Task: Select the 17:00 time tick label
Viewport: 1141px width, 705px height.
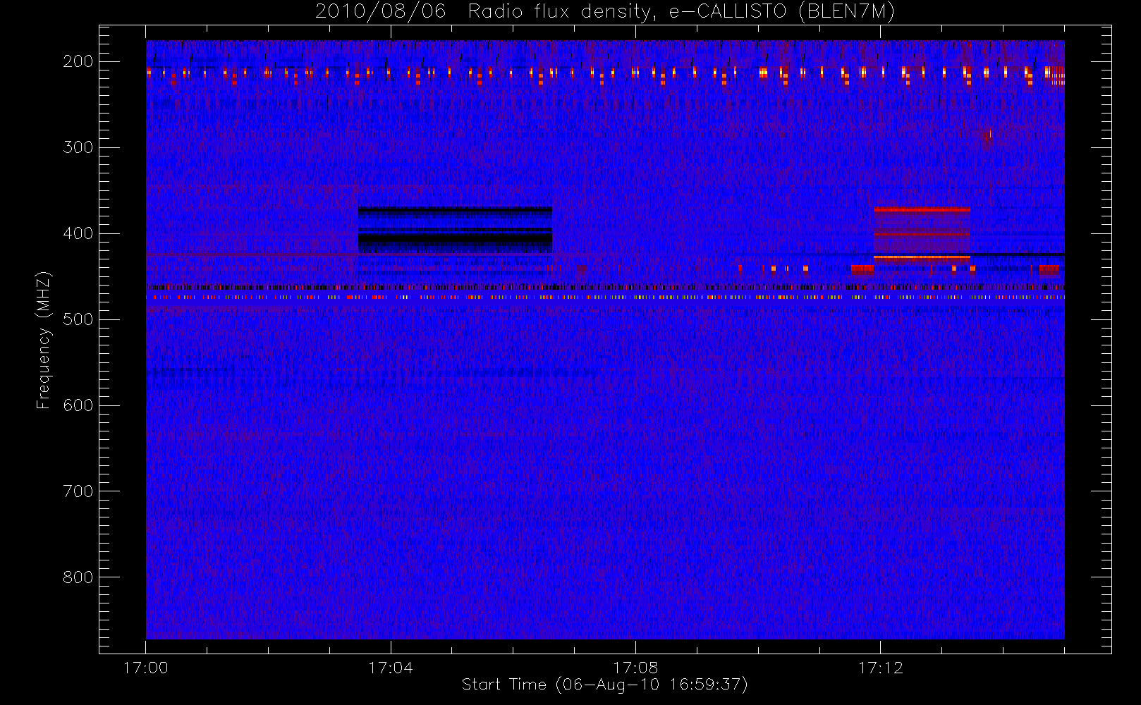Action: click(146, 668)
